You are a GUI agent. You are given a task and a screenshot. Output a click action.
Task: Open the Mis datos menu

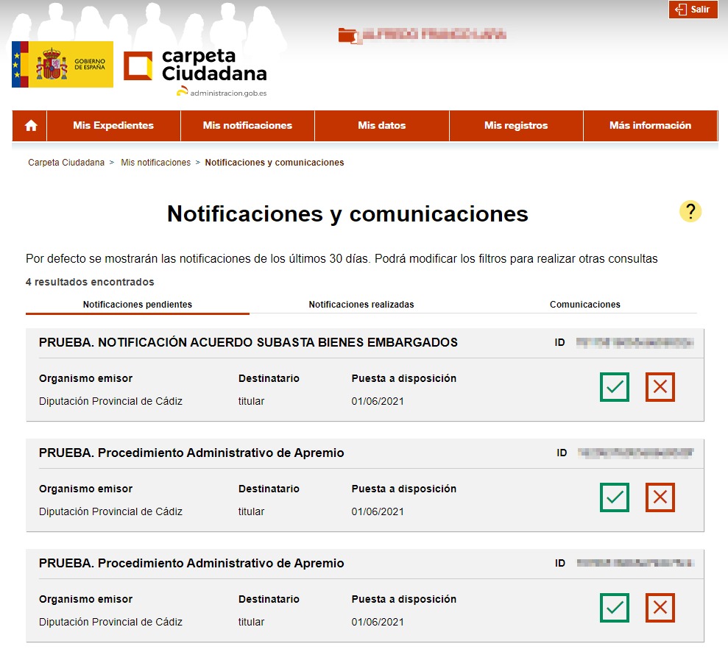[x=381, y=126]
